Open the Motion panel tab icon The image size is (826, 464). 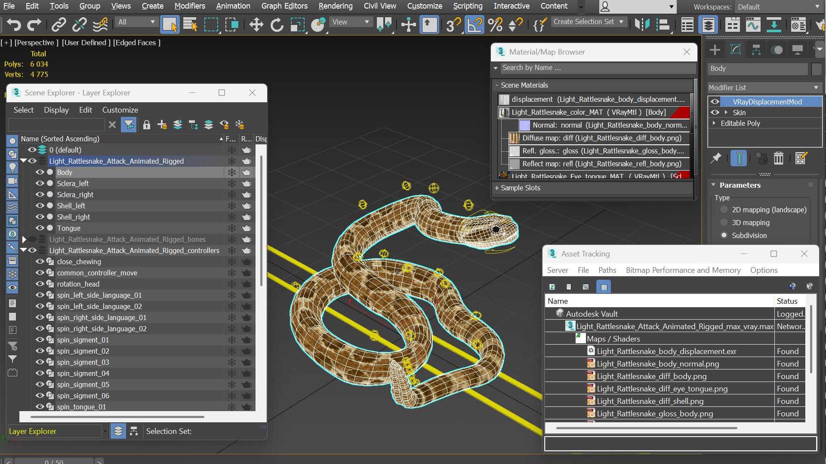click(x=777, y=50)
